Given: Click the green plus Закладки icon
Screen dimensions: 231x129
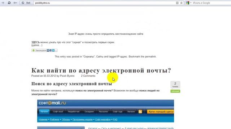Looking at the screenshot, I should tap(34, 50).
